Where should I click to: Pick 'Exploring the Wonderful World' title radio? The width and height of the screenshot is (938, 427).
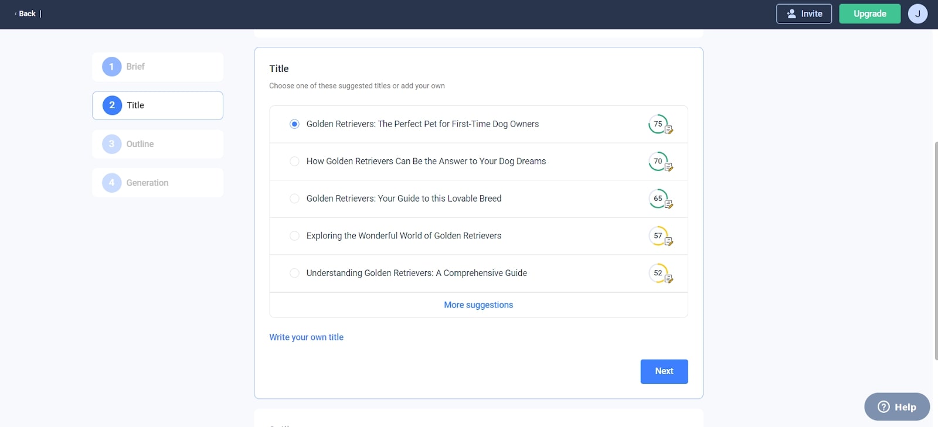coord(294,236)
